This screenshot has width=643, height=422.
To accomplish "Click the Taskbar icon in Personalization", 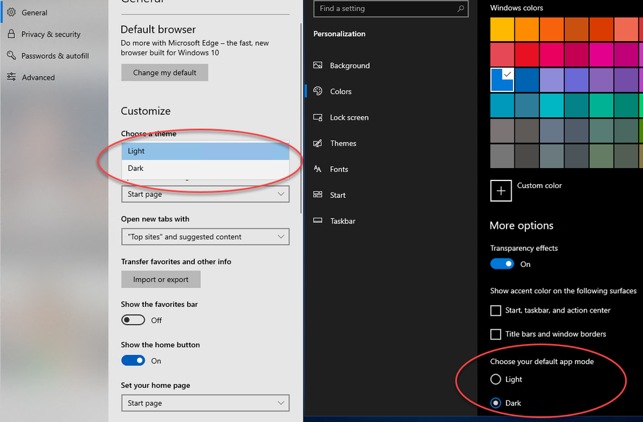I will point(318,220).
